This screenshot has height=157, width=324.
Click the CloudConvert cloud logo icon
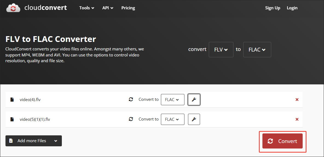pyautogui.click(x=13, y=8)
